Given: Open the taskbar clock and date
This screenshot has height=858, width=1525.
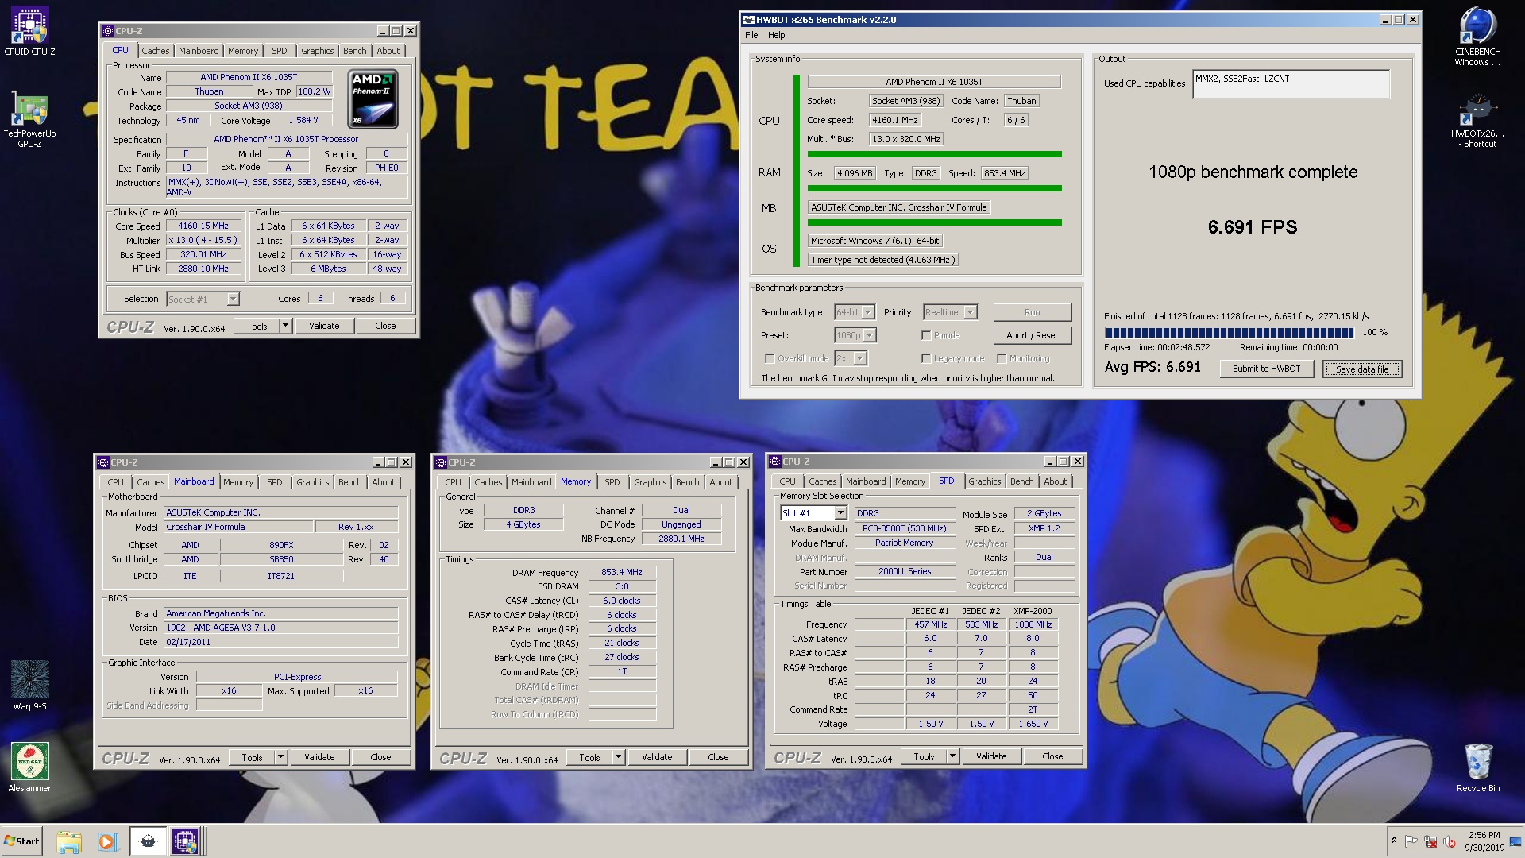Looking at the screenshot, I should [1484, 841].
